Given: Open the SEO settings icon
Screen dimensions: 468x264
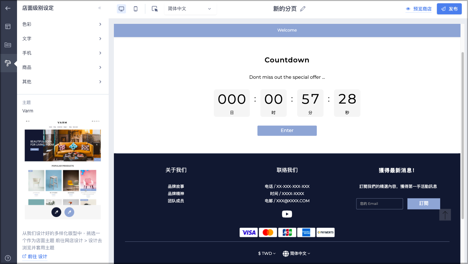Looking at the screenshot, I should (8, 45).
